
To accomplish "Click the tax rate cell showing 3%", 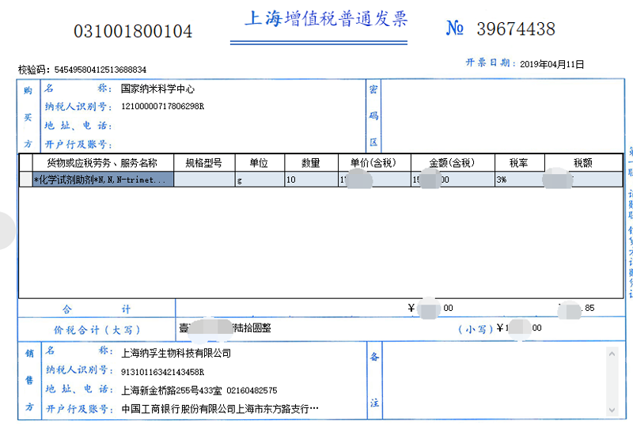I will click(518, 180).
